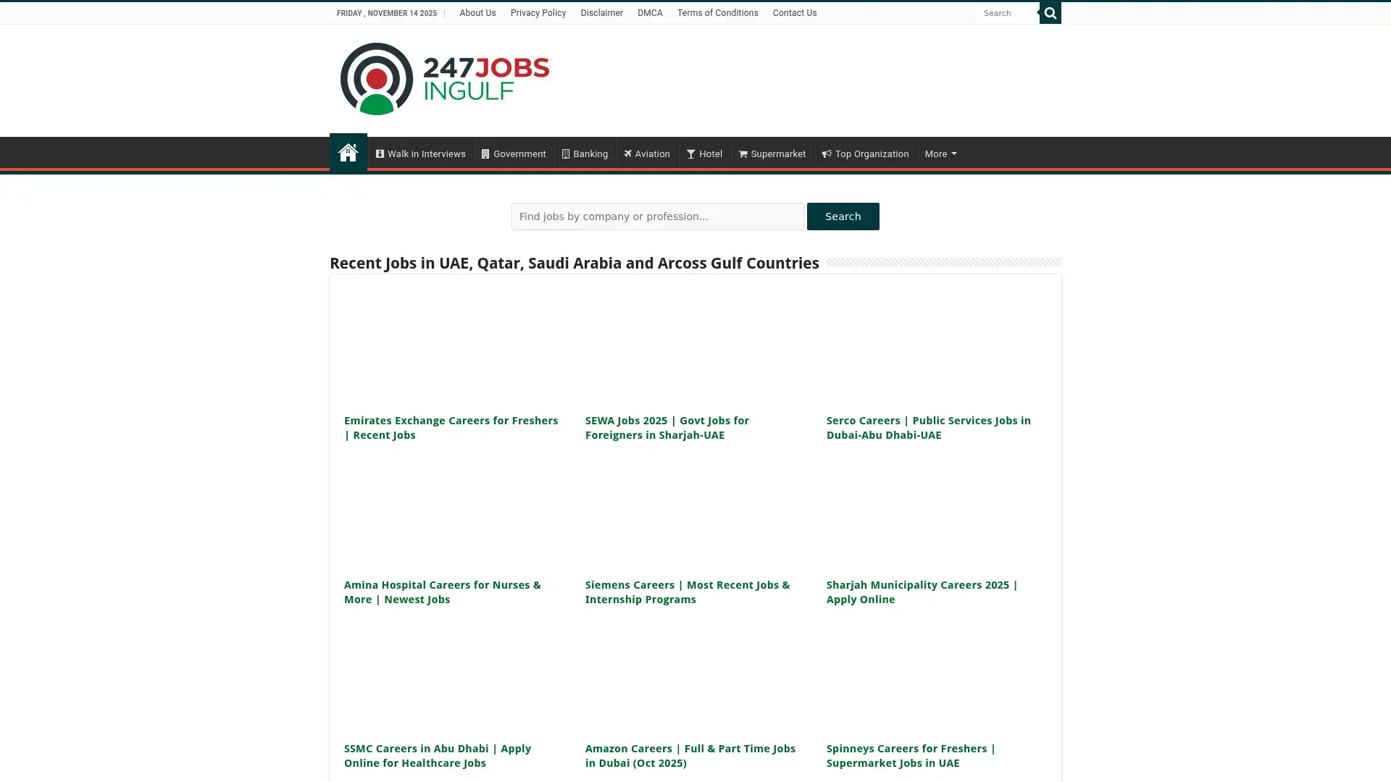1391x782 pixels.
Task: Go to Contact Us
Action: click(794, 12)
